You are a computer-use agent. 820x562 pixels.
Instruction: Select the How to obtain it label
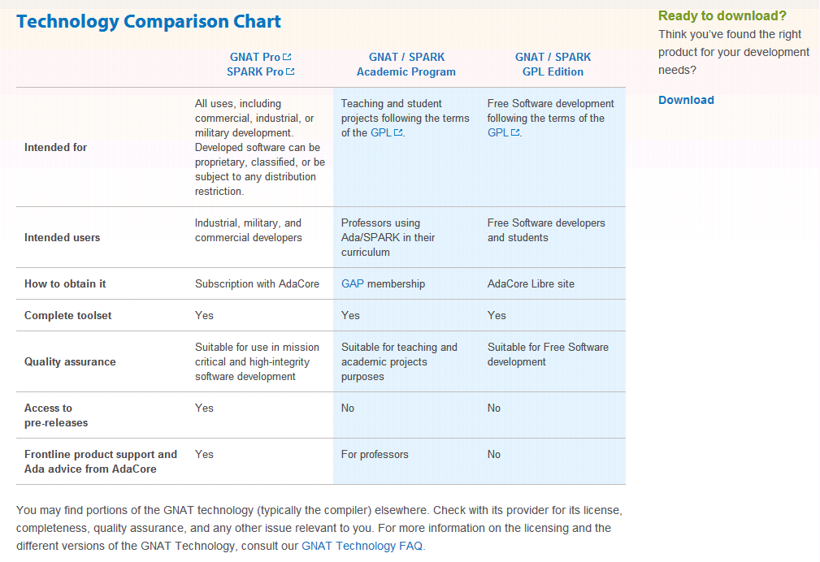[65, 284]
